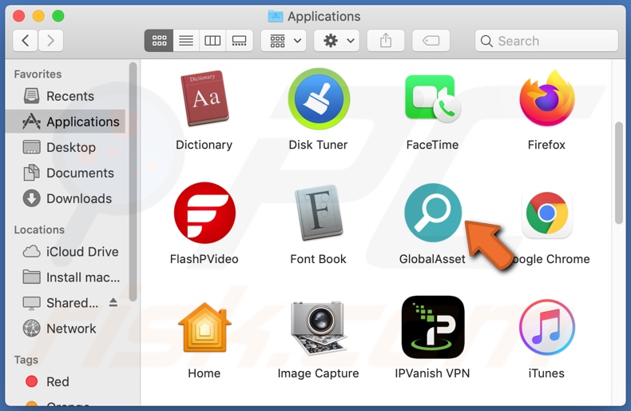Screen dimensions: 631x411
Task: Click the Applications folder icon in title bar
Action: coord(276,16)
